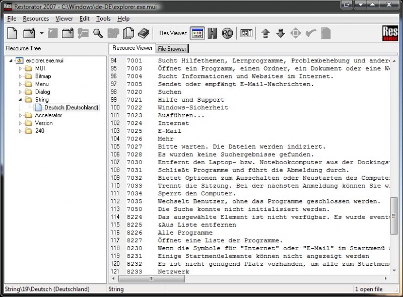Click the Deutsch (Deutschland) document icon
Viewport: 403px width, 297px height.
pyautogui.click(x=38, y=107)
